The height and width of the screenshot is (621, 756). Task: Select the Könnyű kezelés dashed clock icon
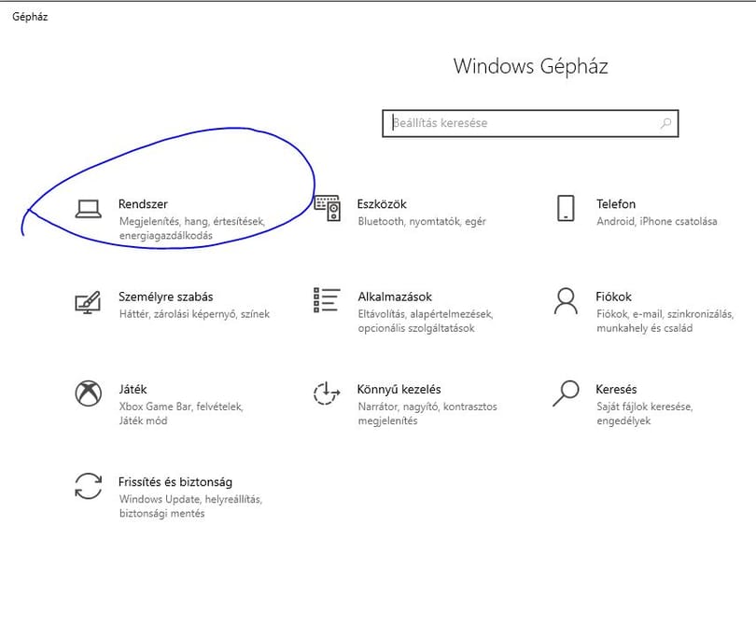[327, 393]
